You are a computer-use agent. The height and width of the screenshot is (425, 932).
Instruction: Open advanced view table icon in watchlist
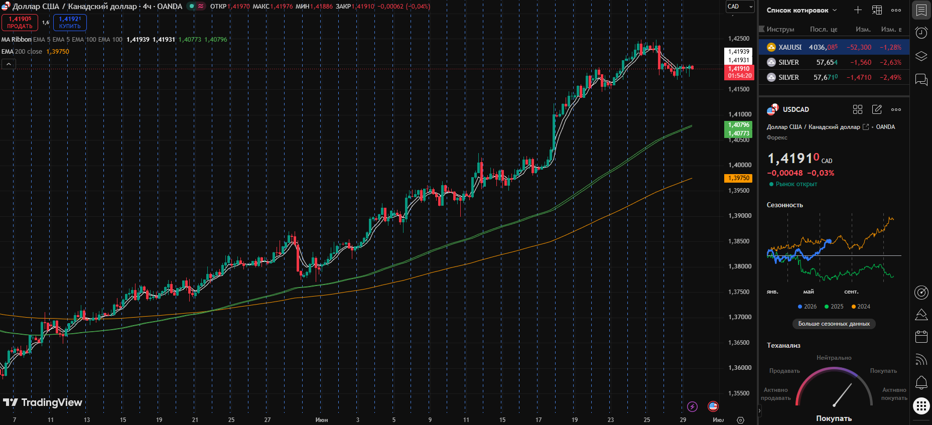tap(877, 10)
